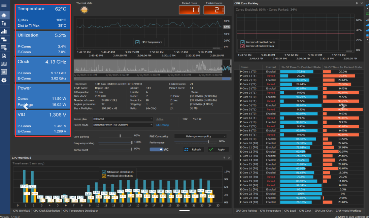
Task: Open the Idle config link
Action: pos(162,125)
